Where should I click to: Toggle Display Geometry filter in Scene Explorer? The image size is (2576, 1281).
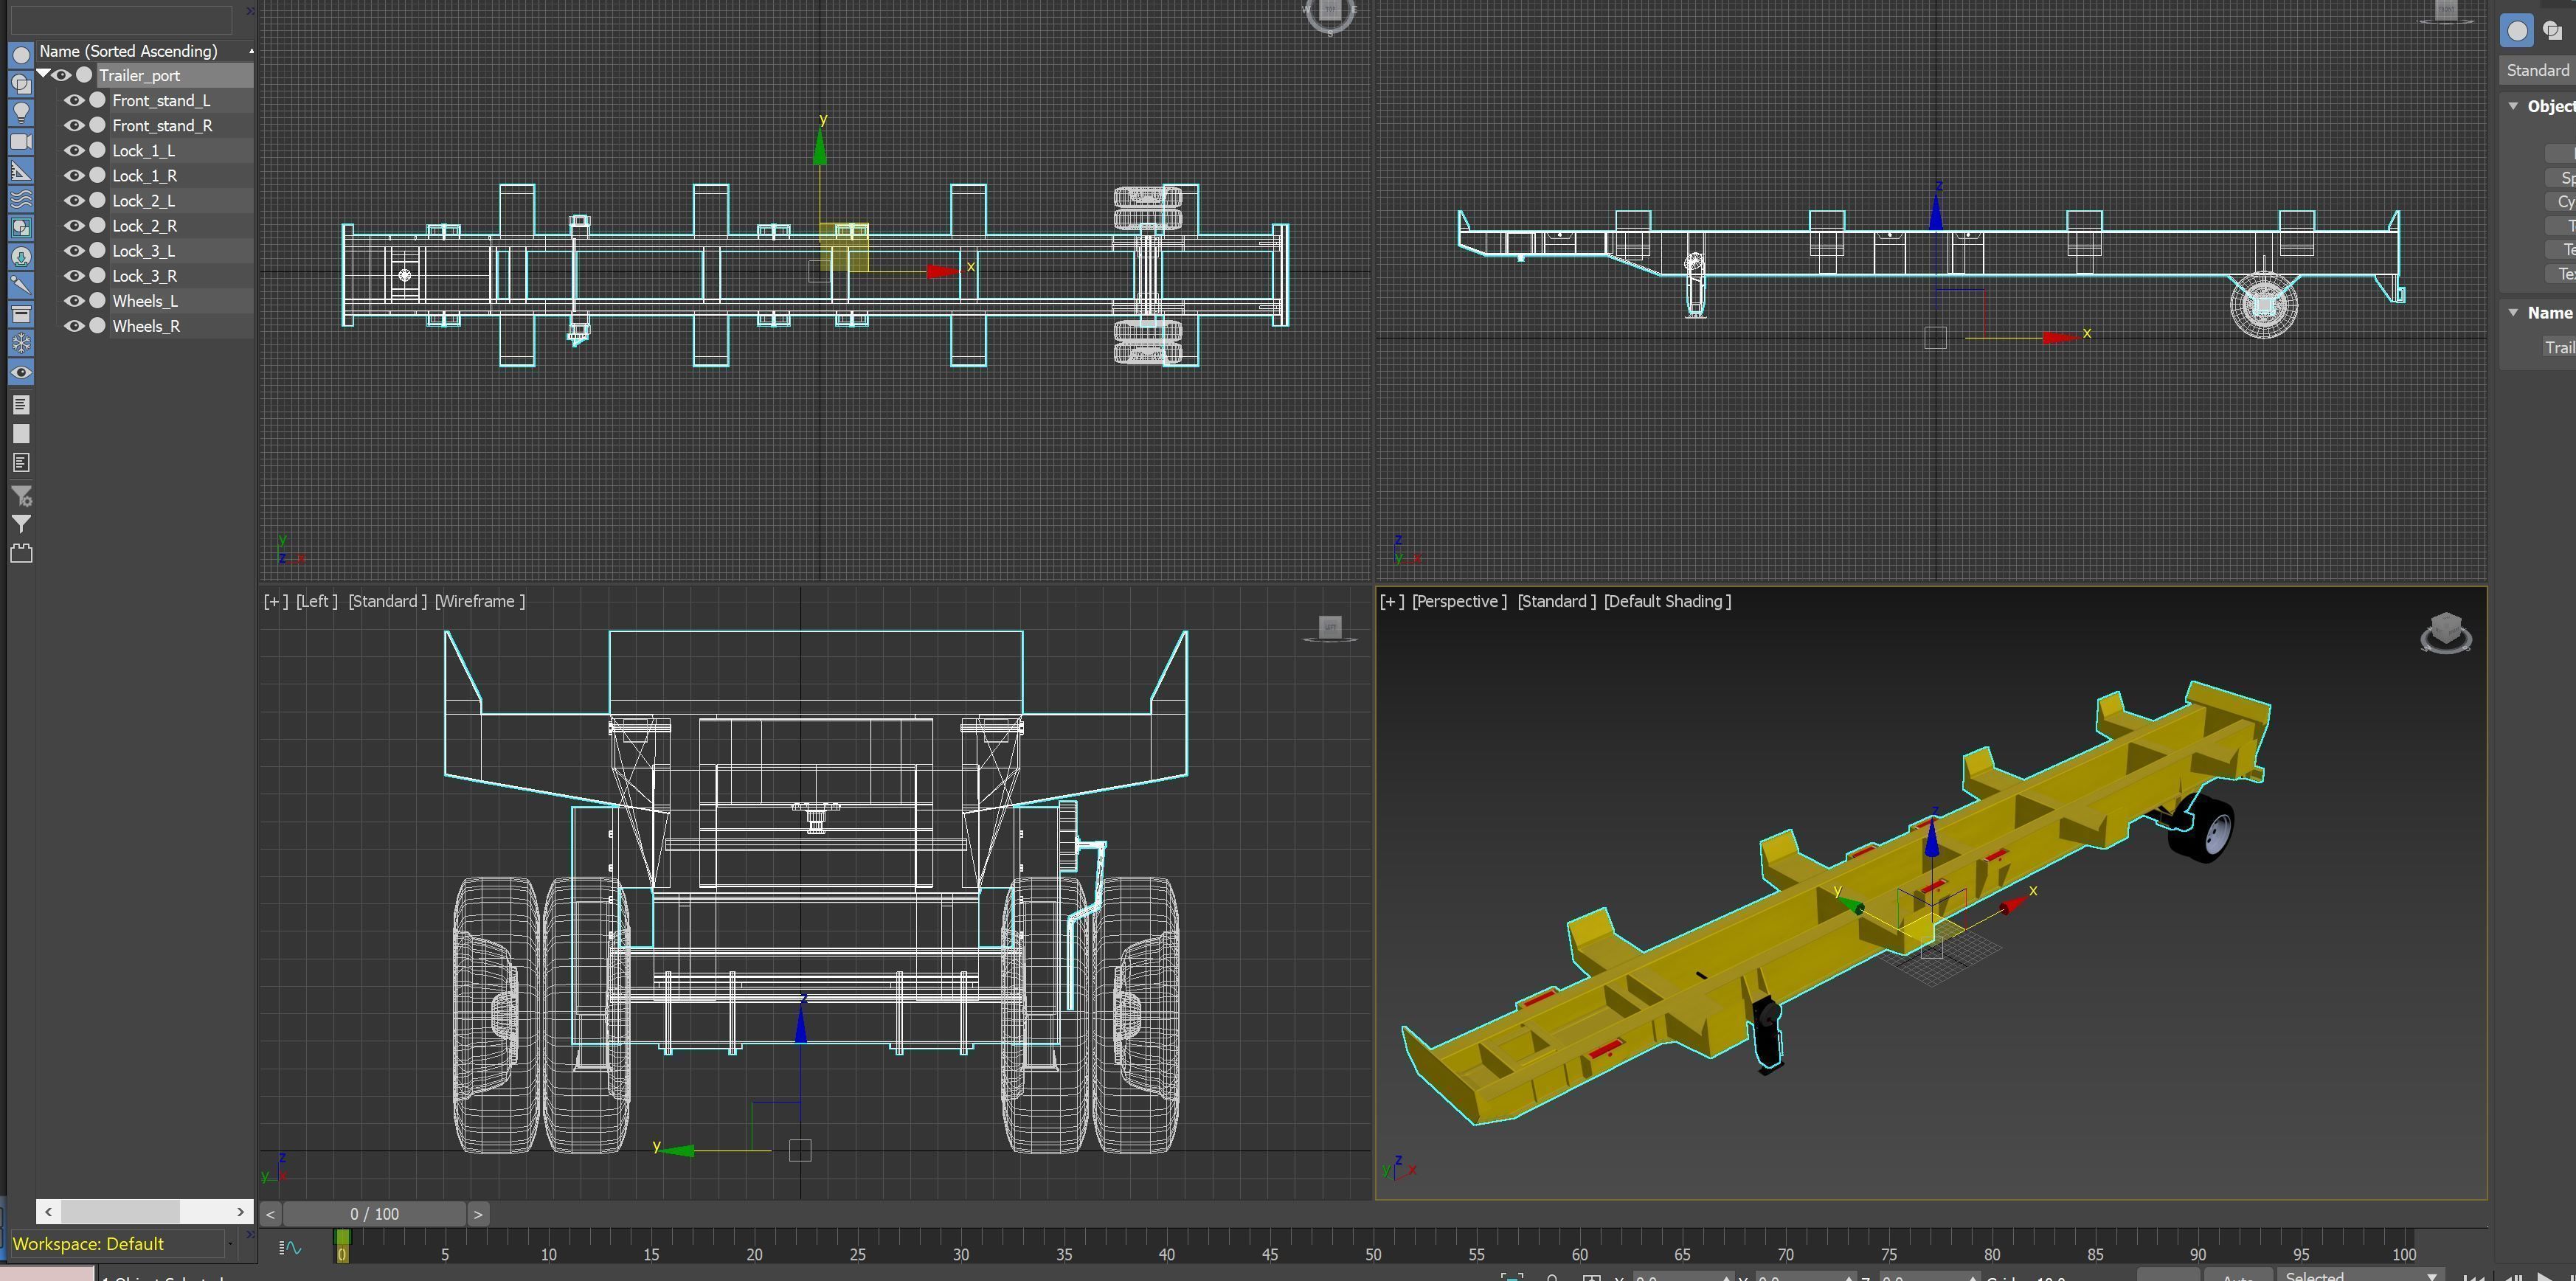pos(21,56)
